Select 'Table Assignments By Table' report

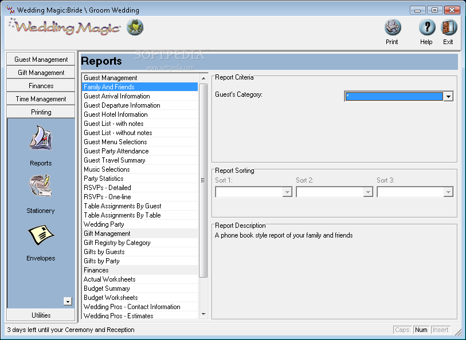(140, 215)
